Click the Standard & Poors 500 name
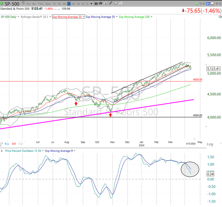Viewport: 222px width, 207px height. coord(15,9)
